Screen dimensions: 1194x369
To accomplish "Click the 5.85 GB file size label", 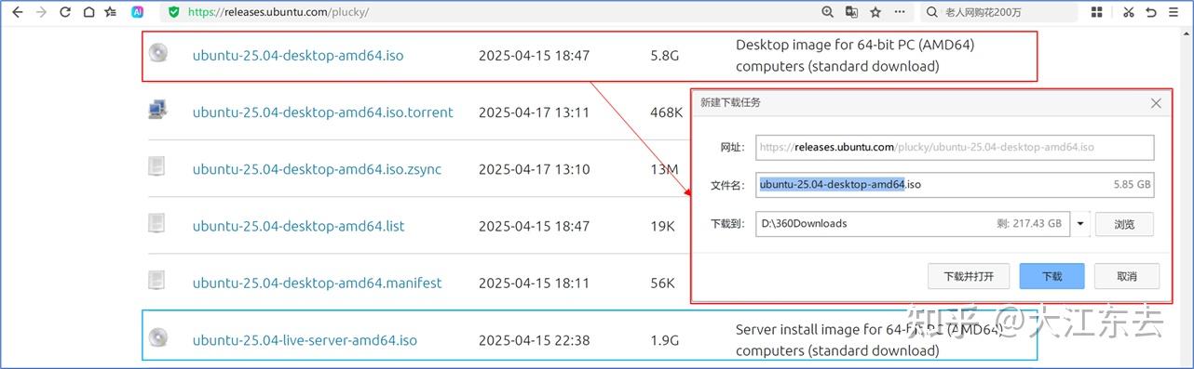I will click(x=1133, y=185).
